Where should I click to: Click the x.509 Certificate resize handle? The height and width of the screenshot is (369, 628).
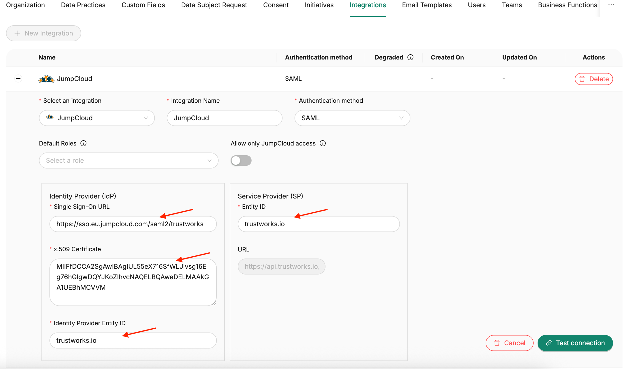pos(214,303)
